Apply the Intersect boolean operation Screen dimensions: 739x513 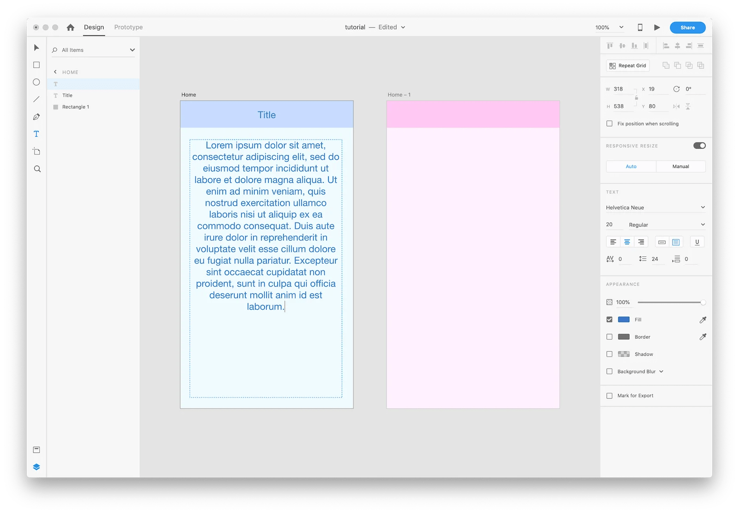689,66
